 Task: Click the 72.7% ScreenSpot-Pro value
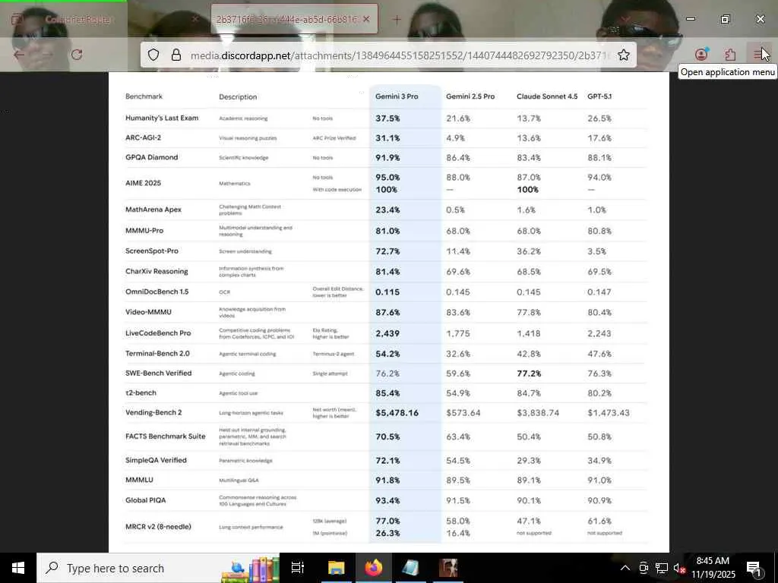(387, 251)
